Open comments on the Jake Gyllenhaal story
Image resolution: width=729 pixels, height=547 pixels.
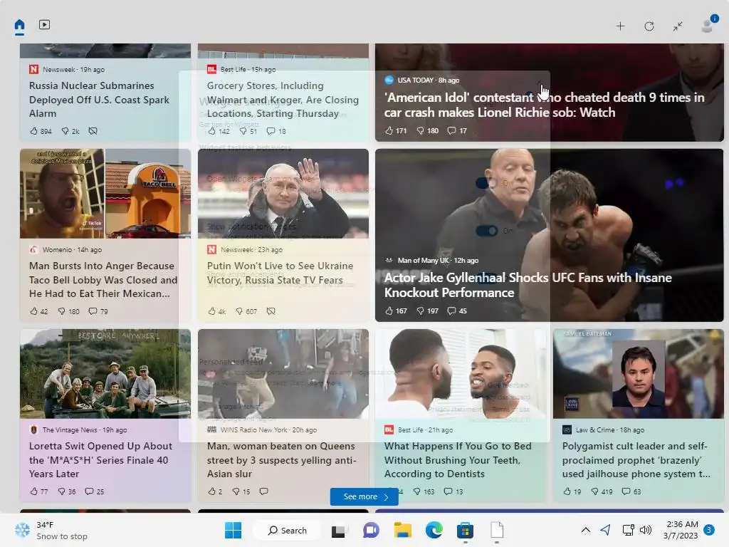tap(457, 311)
